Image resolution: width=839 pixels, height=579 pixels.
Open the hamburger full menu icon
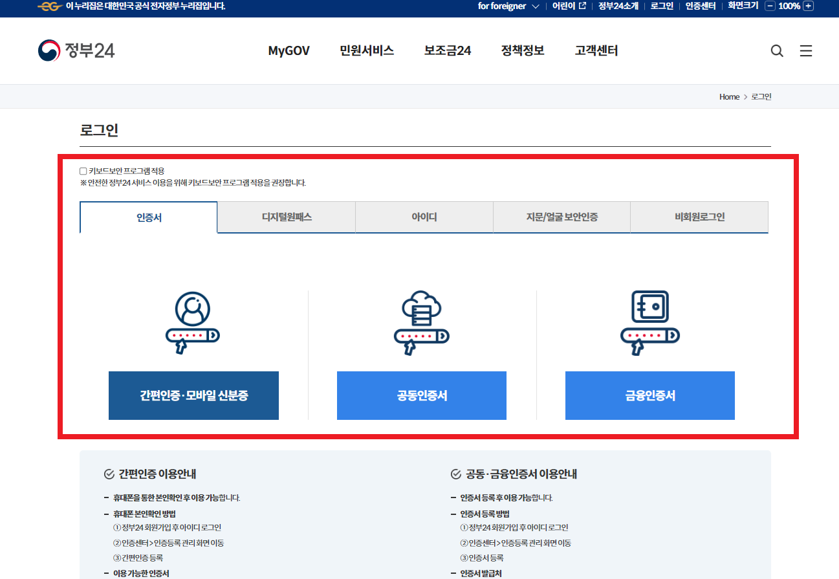tap(806, 50)
